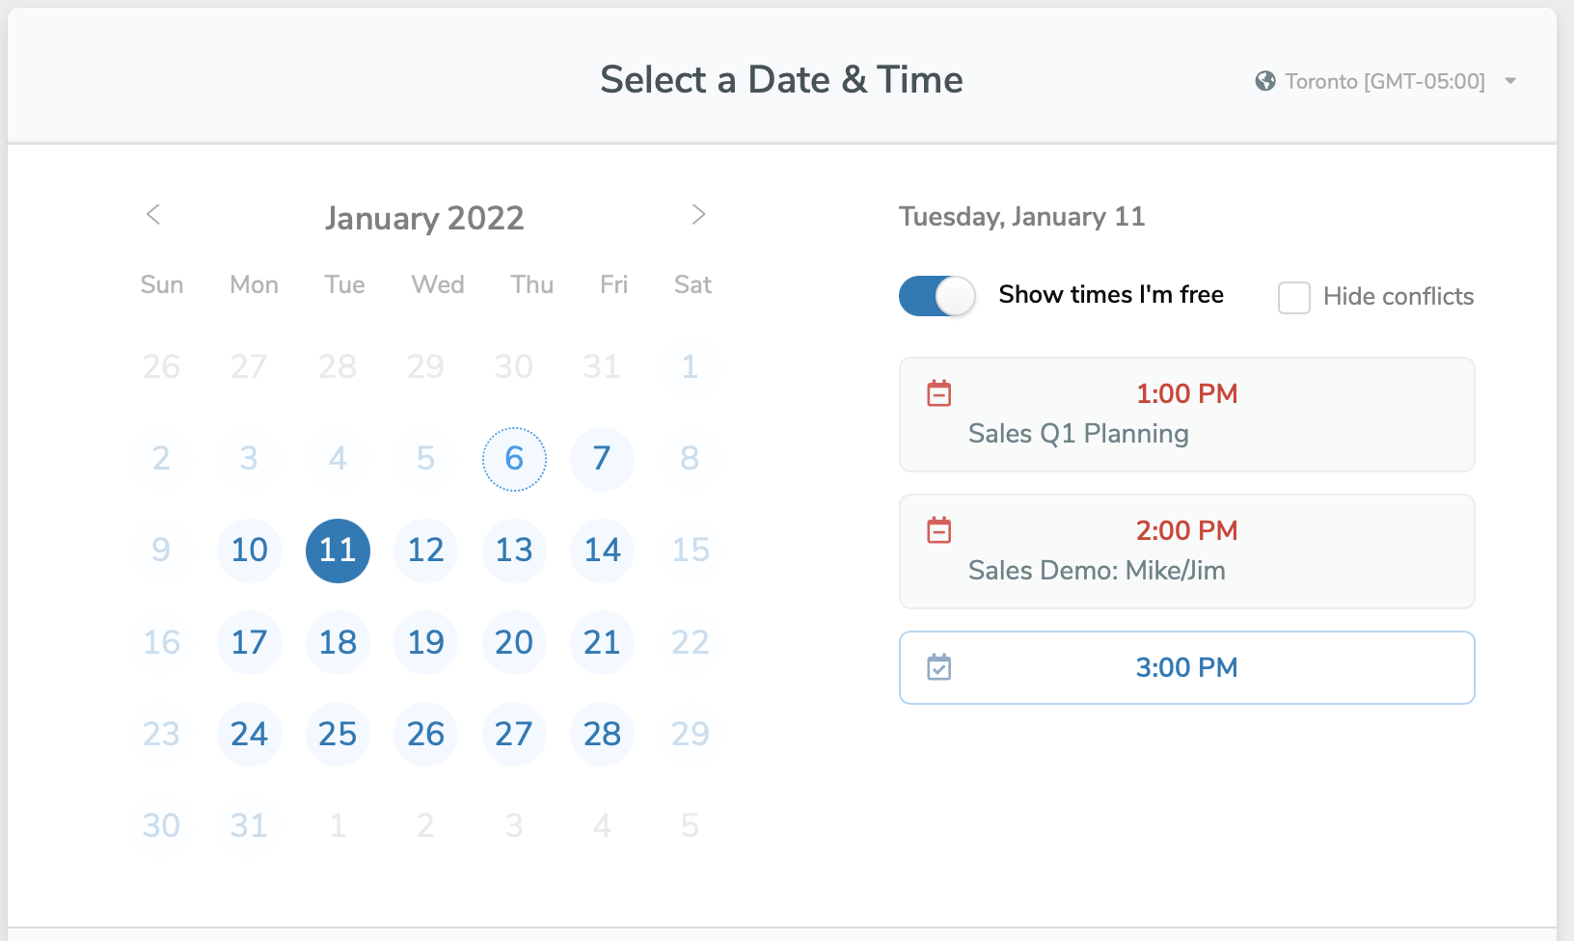The height and width of the screenshot is (941, 1574).
Task: Click the globe icon beside Toronto
Action: point(1265,81)
